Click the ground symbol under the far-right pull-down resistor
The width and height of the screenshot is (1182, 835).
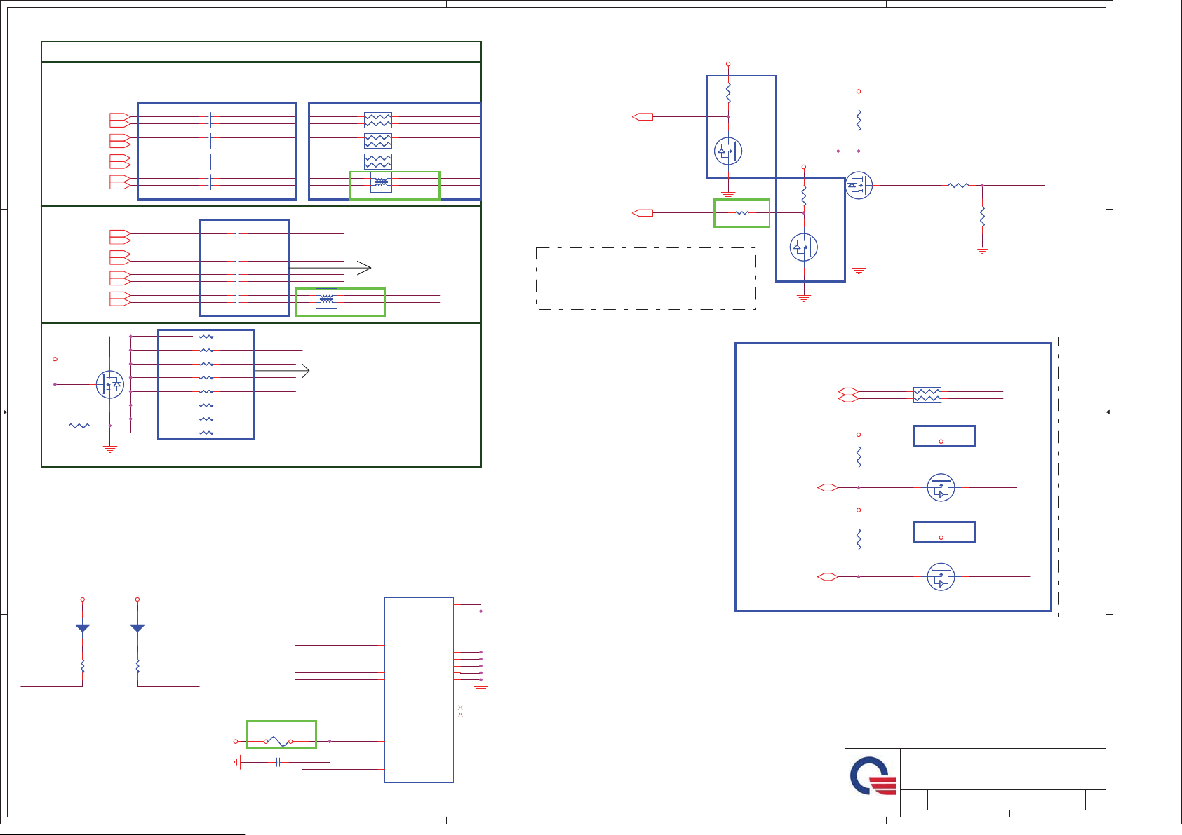point(982,250)
